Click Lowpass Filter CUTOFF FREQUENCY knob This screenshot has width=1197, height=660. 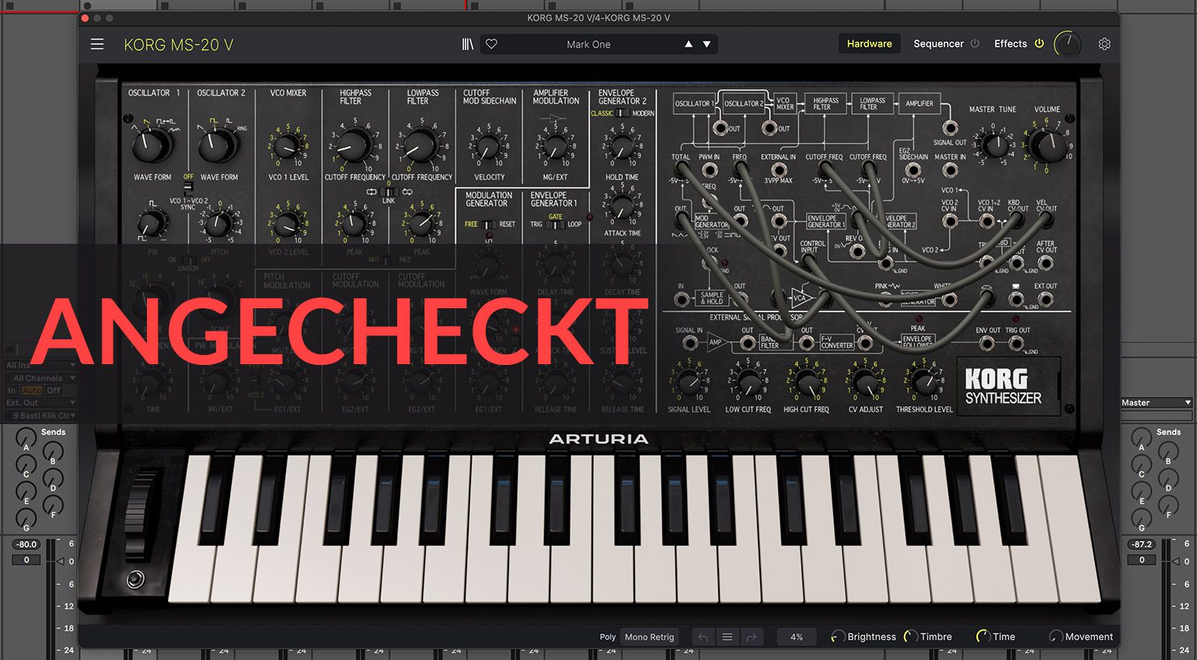421,145
